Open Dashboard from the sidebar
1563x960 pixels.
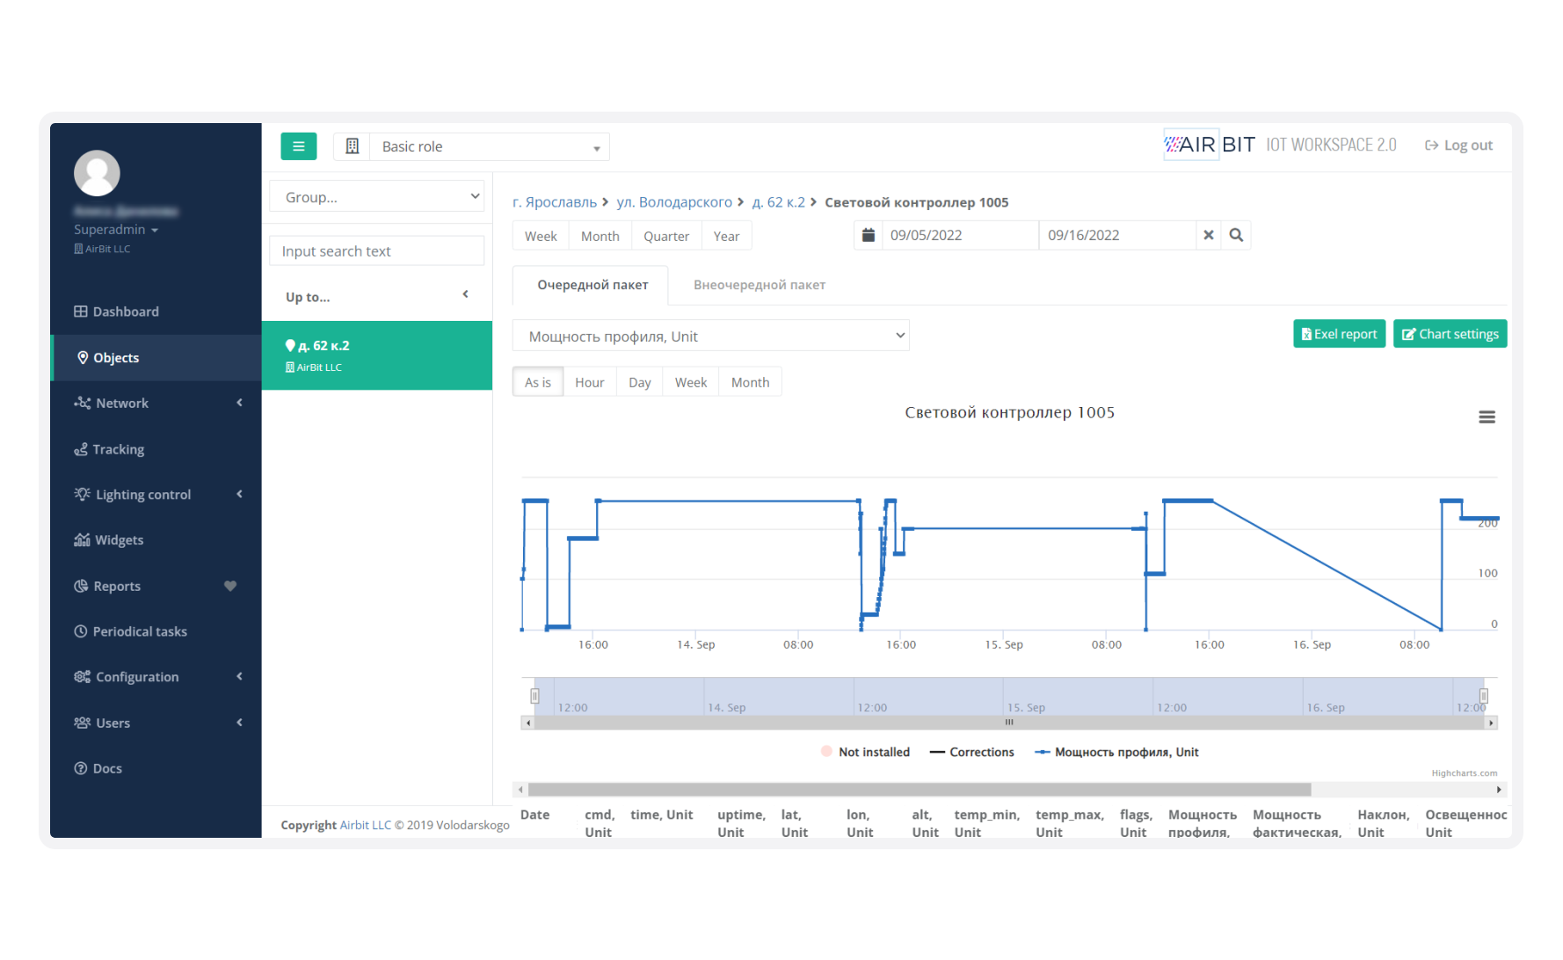pyautogui.click(x=126, y=311)
